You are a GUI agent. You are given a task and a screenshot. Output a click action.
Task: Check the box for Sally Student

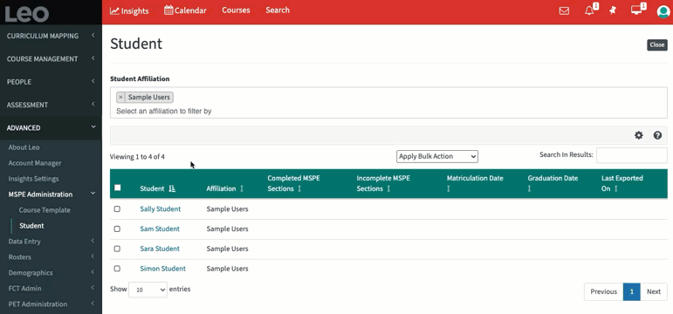point(117,209)
